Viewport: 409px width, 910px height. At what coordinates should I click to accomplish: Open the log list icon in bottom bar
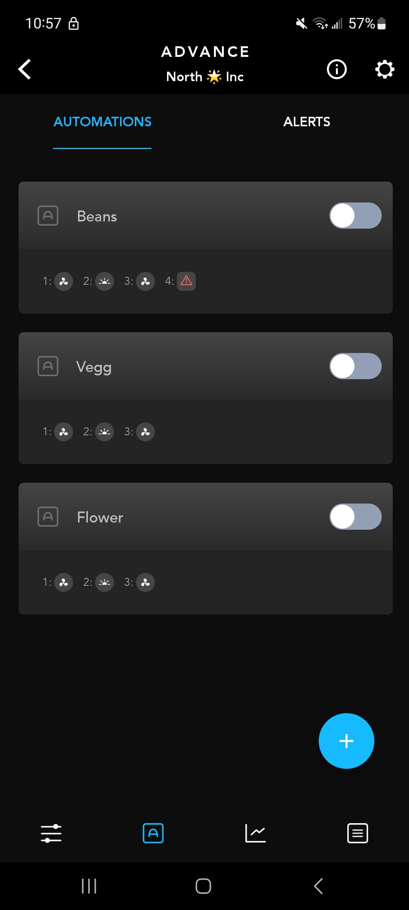pyautogui.click(x=357, y=833)
